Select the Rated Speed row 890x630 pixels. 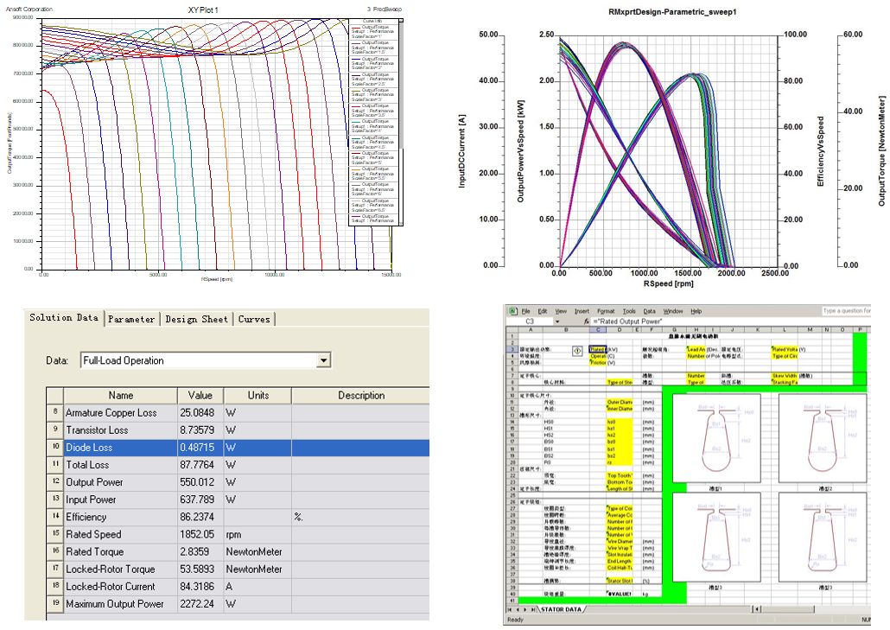click(x=238, y=535)
